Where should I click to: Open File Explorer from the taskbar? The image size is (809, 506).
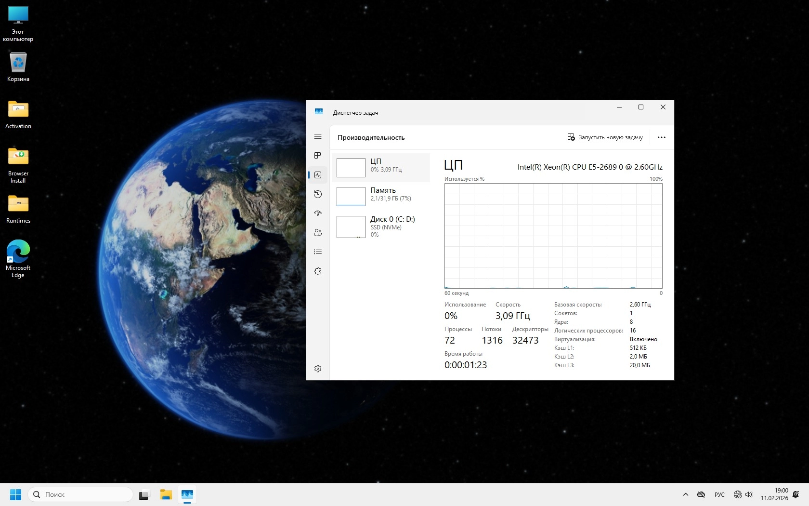click(166, 494)
